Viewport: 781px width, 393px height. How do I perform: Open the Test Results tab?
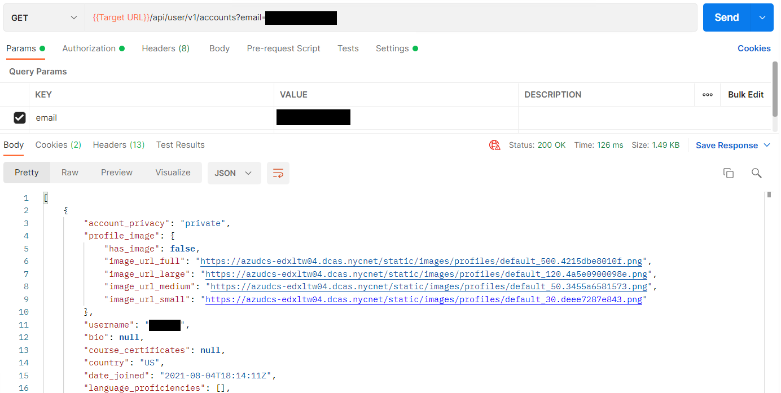coord(181,145)
